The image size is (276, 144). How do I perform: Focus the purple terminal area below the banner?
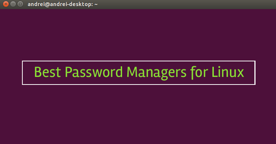138,114
